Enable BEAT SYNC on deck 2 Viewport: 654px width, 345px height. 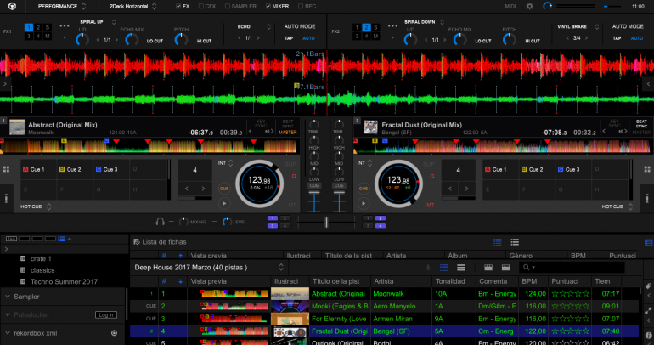(641, 124)
